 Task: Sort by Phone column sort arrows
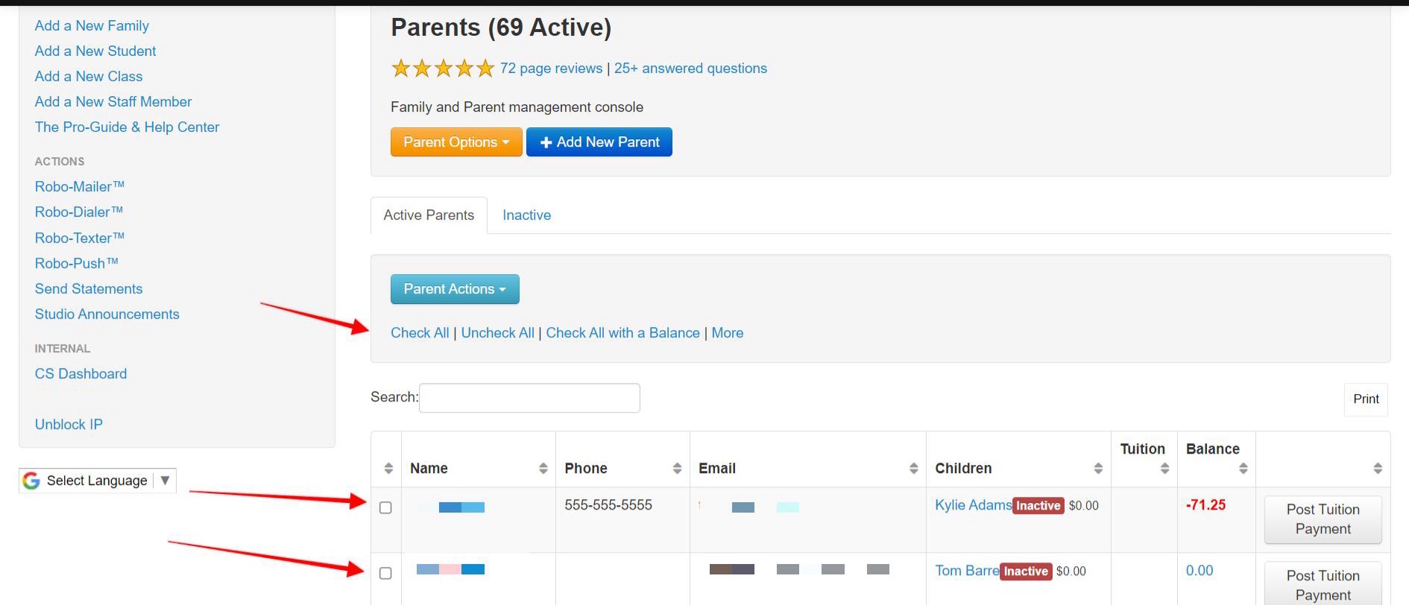point(677,468)
